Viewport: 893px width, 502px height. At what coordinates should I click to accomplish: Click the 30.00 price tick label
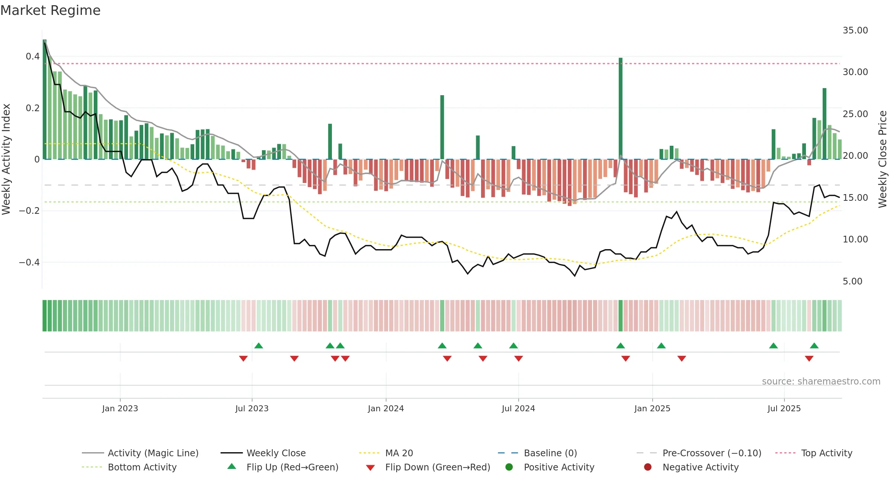point(855,72)
